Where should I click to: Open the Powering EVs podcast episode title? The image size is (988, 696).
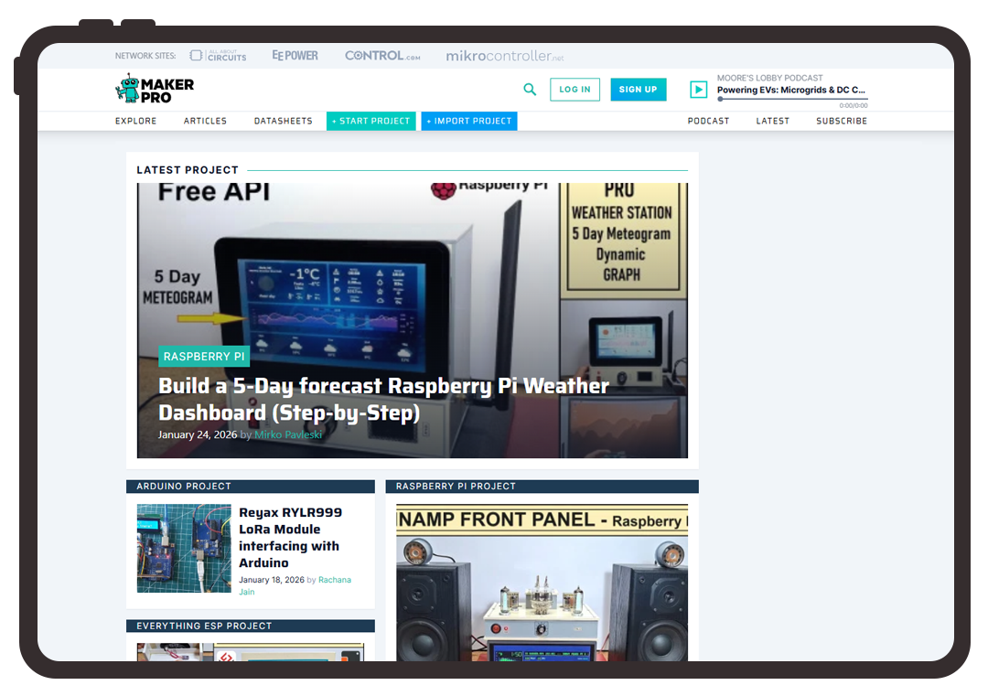790,90
